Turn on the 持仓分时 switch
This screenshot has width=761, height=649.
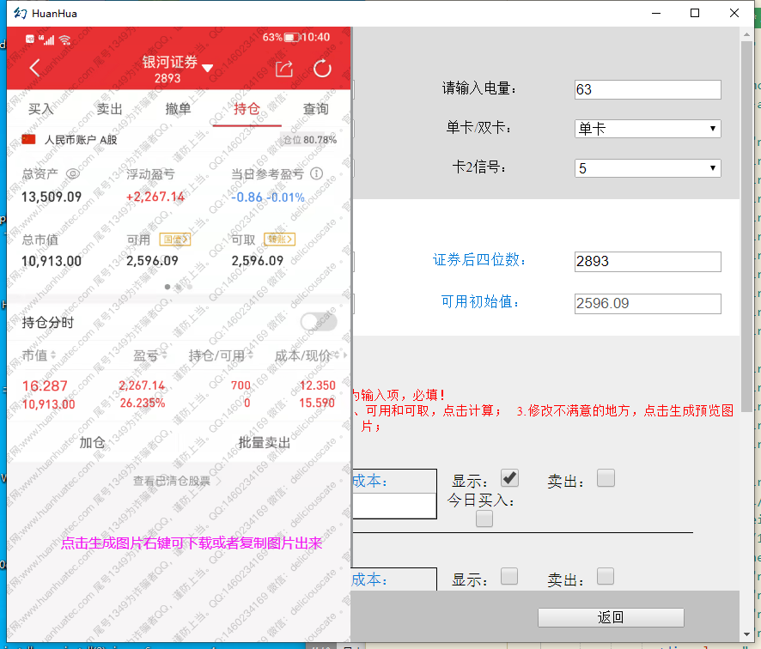(318, 322)
